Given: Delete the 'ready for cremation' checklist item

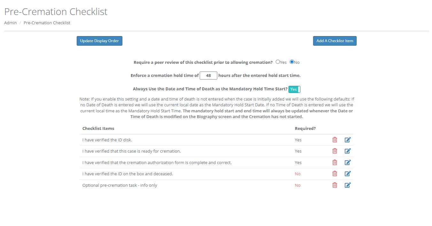Looking at the screenshot, I should 335,151.
